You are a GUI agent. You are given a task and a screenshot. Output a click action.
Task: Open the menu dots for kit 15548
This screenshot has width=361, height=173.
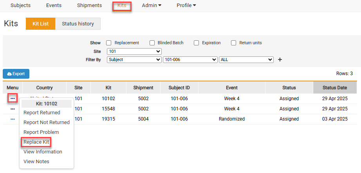(x=13, y=109)
